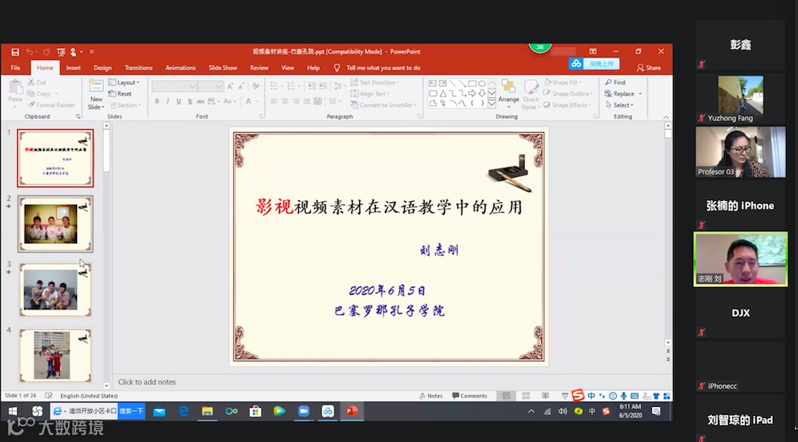Switch to Slide Sorter view icon

point(526,396)
